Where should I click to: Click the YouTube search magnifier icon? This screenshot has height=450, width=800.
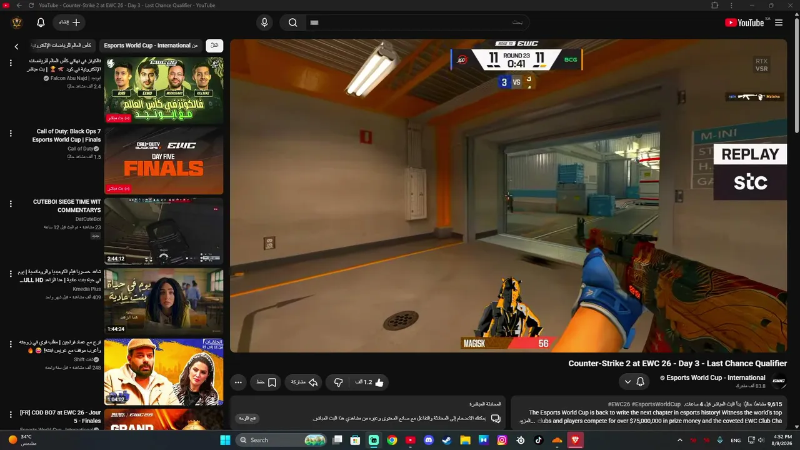pyautogui.click(x=292, y=22)
